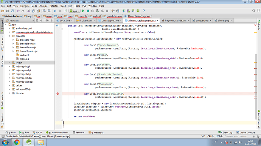Open the Refactor menu

[x=54, y=6]
